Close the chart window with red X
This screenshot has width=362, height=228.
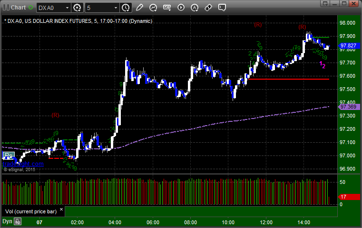click(354, 3)
